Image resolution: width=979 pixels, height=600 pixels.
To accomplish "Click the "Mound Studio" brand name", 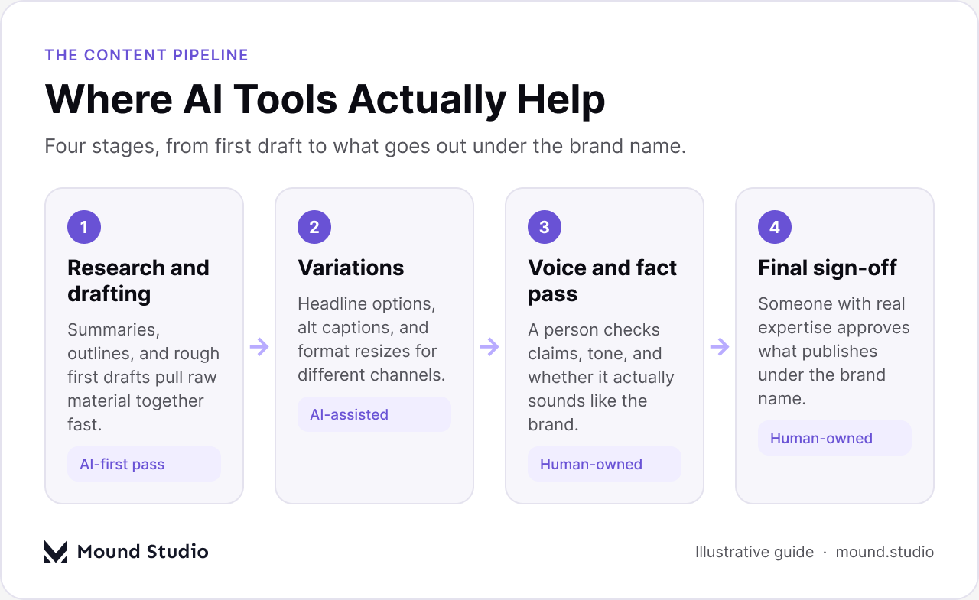I will click(x=142, y=551).
